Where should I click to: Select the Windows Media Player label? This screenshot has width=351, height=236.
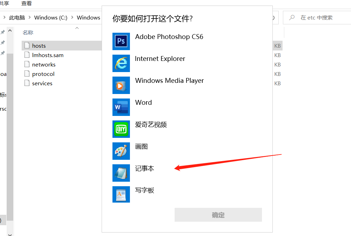(x=169, y=80)
